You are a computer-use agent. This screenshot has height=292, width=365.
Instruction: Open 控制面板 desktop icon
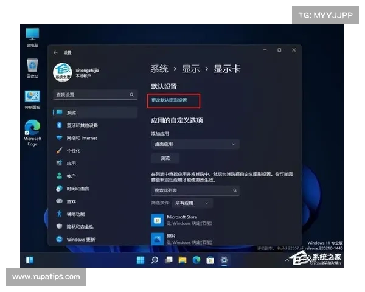tap(32, 100)
